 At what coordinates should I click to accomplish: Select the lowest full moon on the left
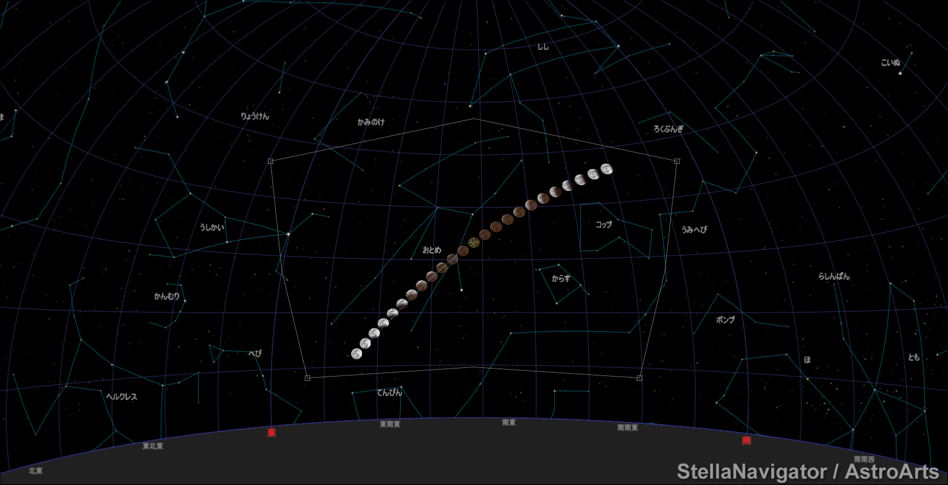(x=357, y=354)
